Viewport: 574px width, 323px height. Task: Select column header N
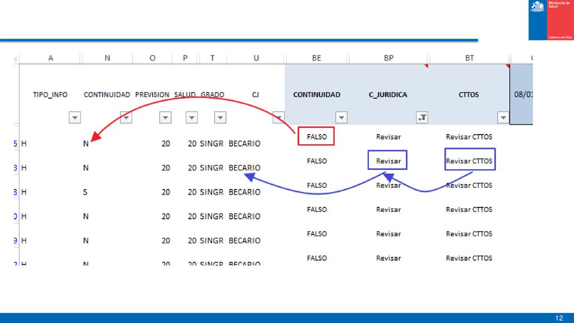pos(107,58)
